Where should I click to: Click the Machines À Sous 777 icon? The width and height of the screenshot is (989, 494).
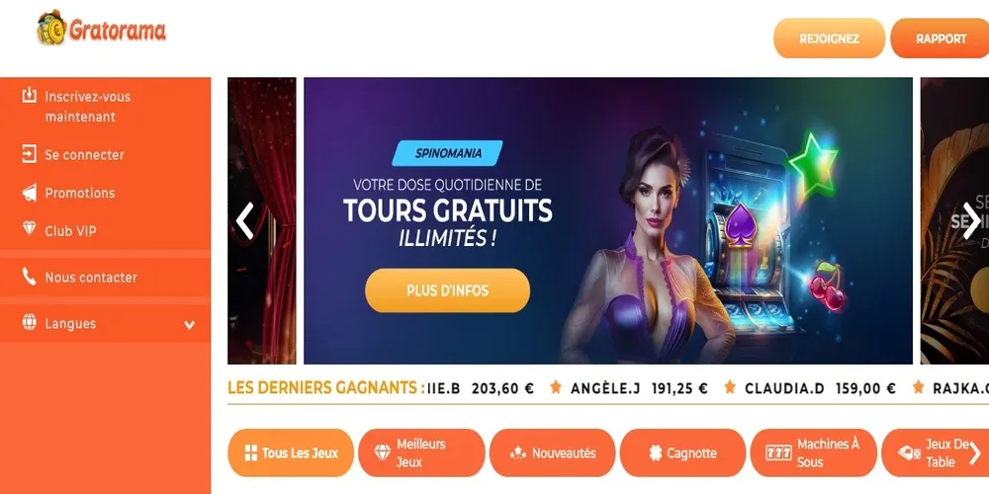click(x=778, y=453)
